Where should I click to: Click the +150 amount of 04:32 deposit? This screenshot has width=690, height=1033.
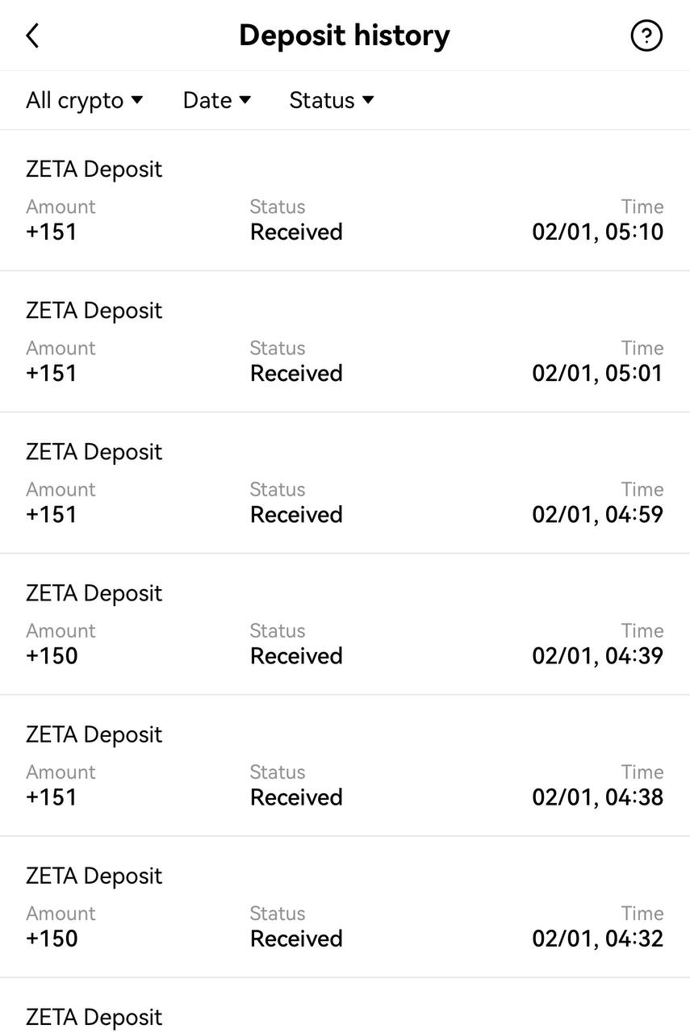[x=52, y=939]
